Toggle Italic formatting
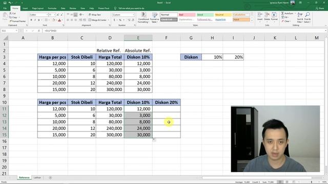The height and width of the screenshot is (184, 328). 35,20
